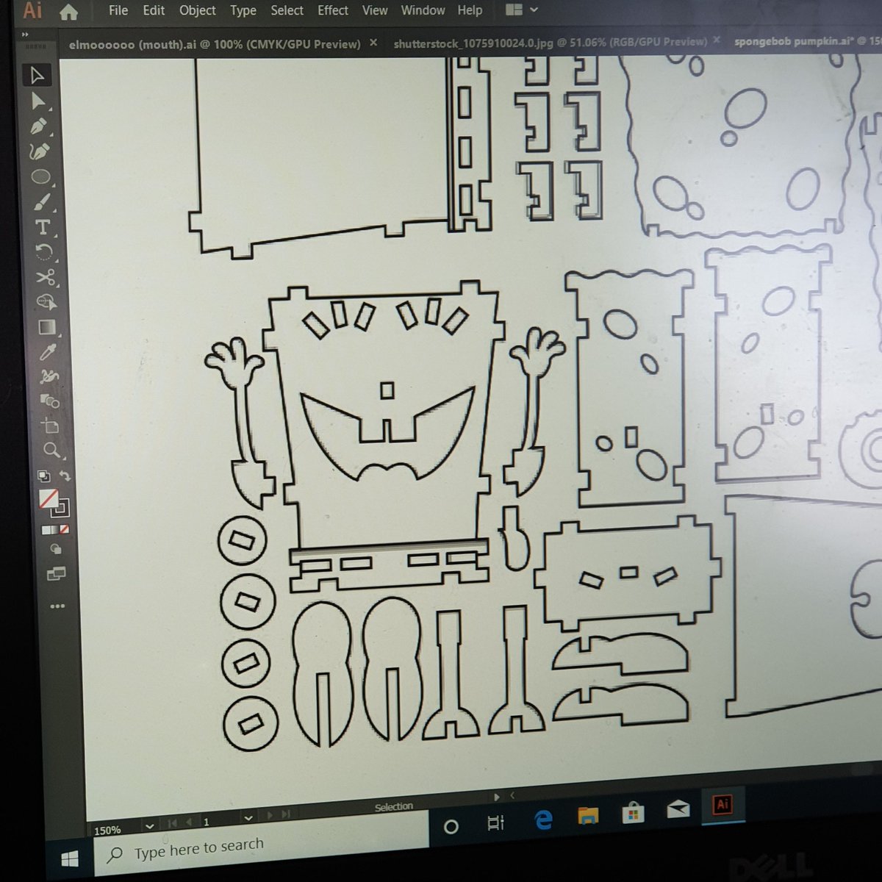Open the View menu
This screenshot has height=882, width=882.
click(375, 10)
